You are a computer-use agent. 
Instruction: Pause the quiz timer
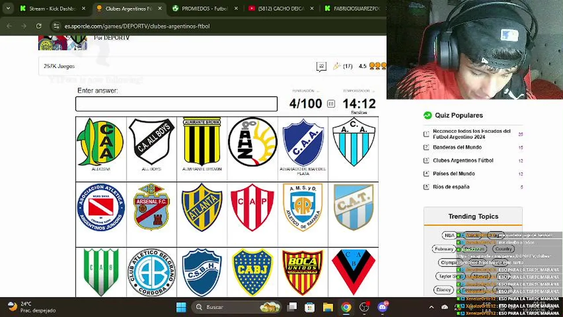331,104
